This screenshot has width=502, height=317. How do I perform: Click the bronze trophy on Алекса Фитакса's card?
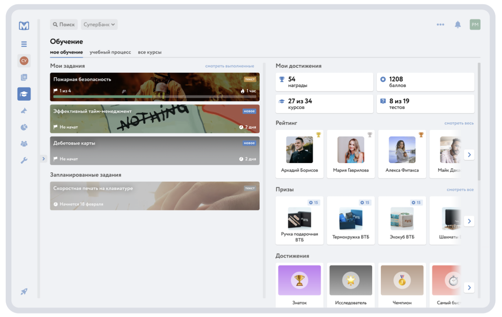[x=421, y=135]
